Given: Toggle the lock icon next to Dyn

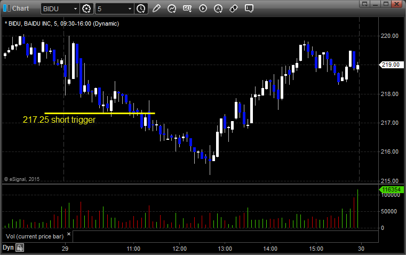Looking at the screenshot, I should 20,248.
